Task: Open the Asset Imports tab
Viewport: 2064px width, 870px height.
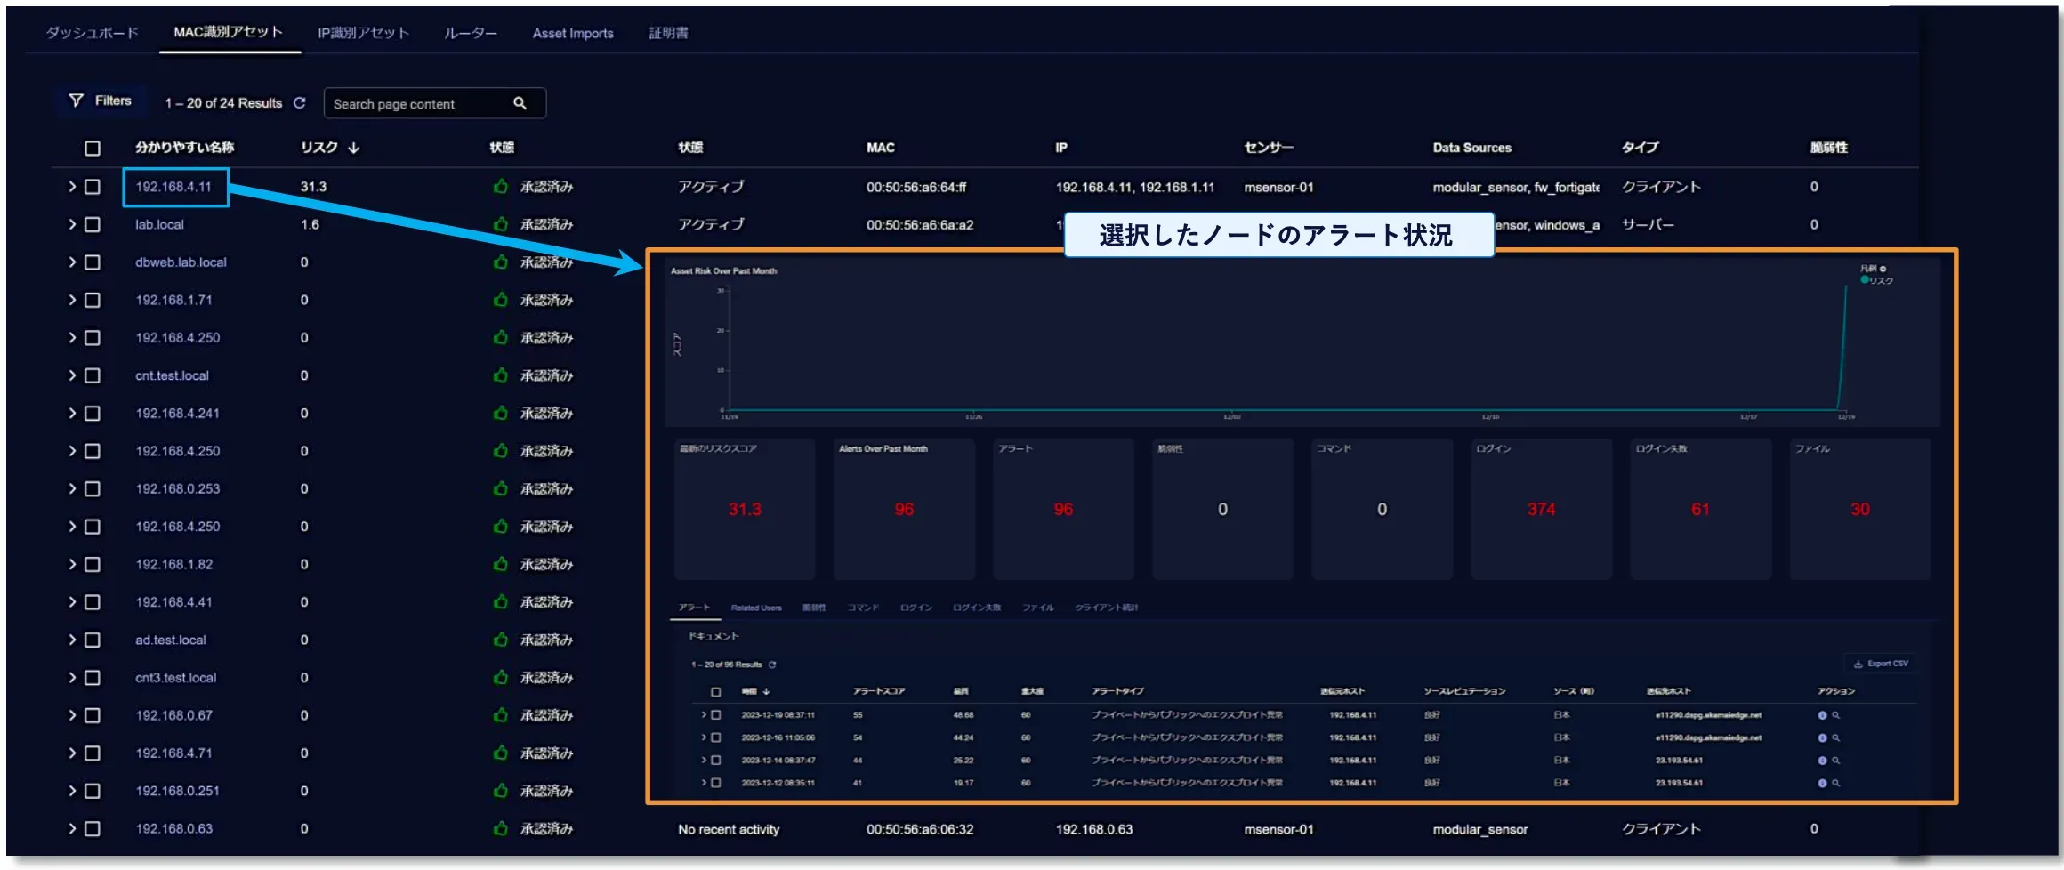Action: [573, 33]
